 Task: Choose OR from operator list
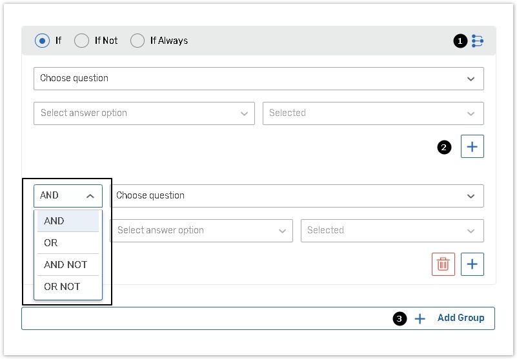pos(68,243)
